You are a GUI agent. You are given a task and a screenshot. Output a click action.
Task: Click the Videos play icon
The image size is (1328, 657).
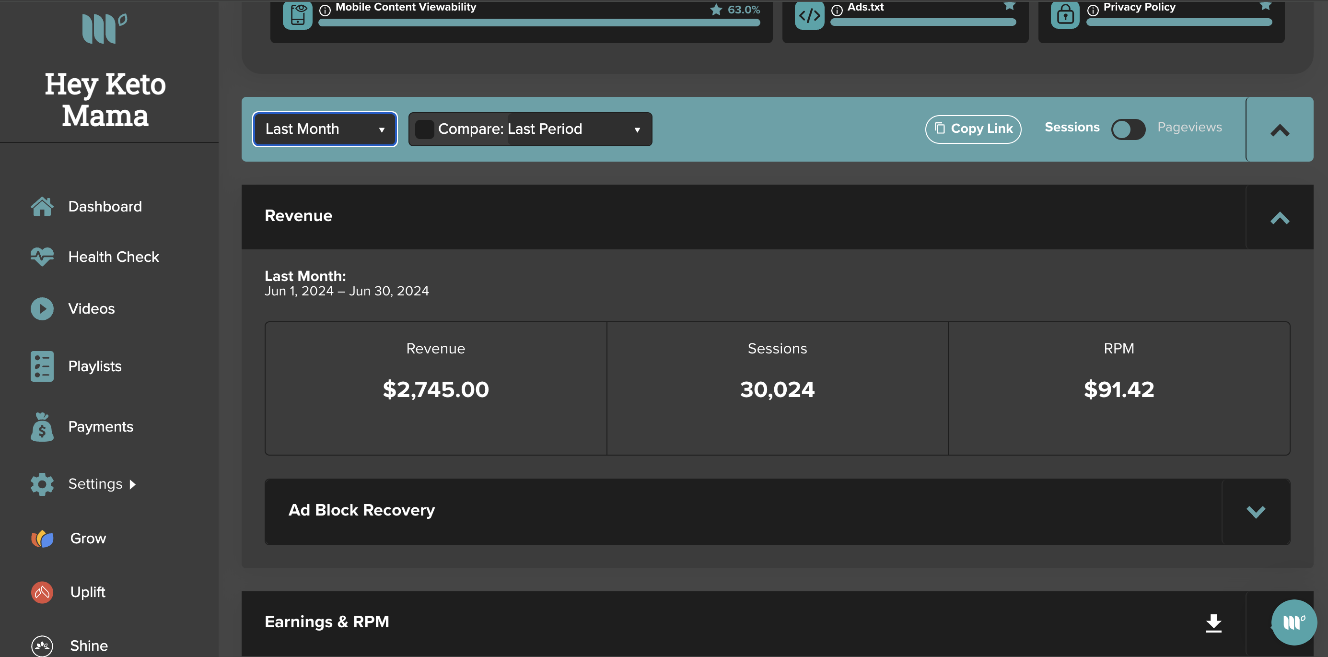click(x=42, y=309)
